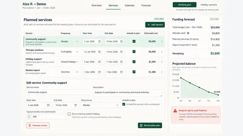Open calendar picker for Therapy sessions end date
This screenshot has width=243, height=136.
click(x=121, y=52)
